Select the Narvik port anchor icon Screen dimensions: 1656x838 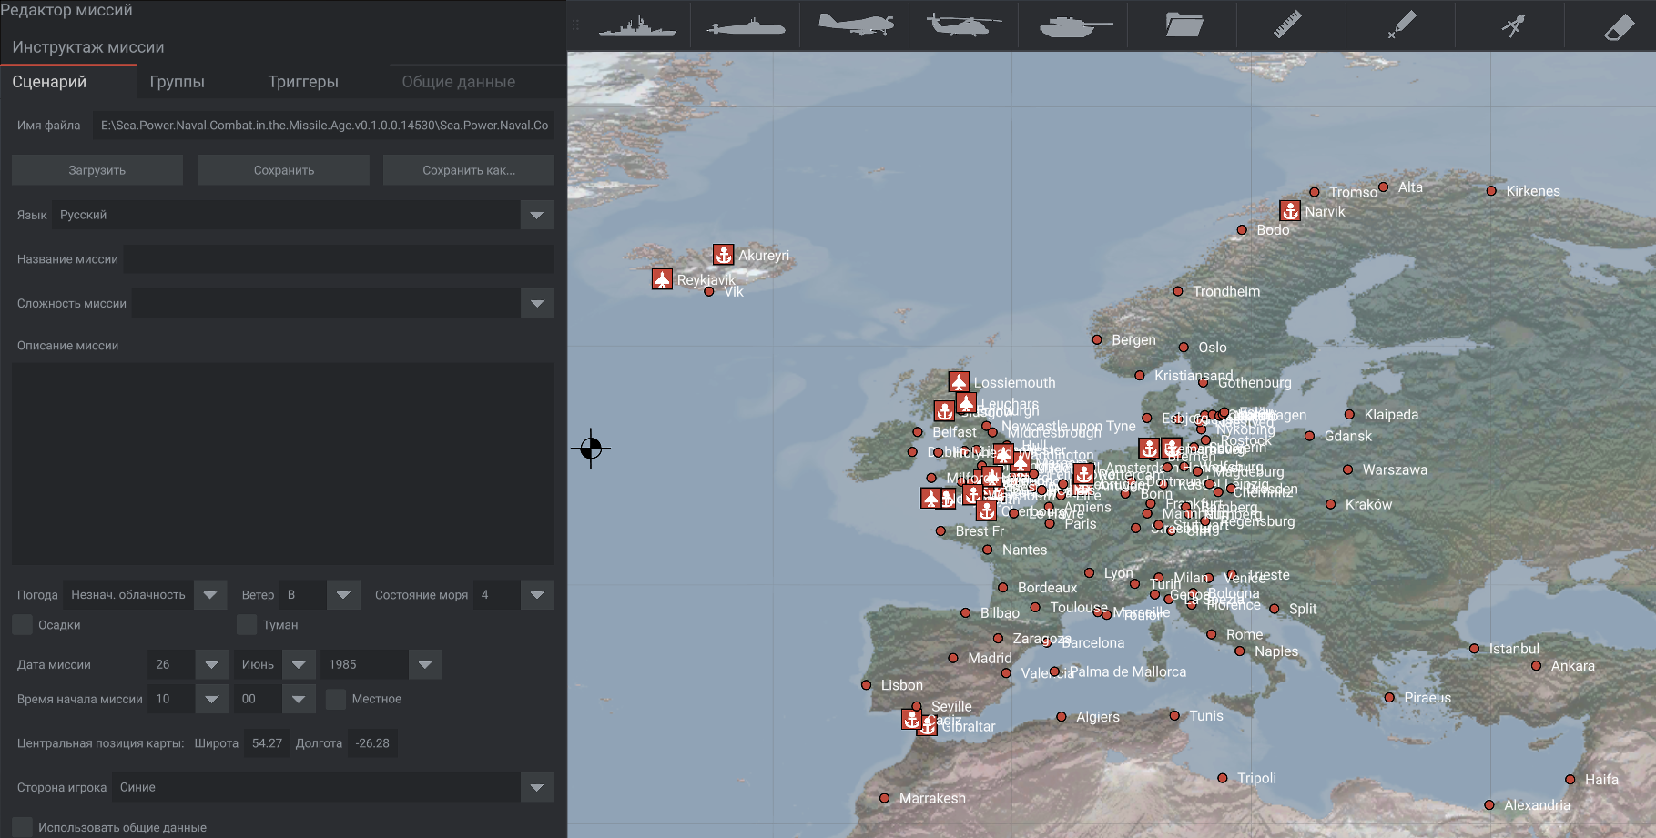coord(1290,210)
